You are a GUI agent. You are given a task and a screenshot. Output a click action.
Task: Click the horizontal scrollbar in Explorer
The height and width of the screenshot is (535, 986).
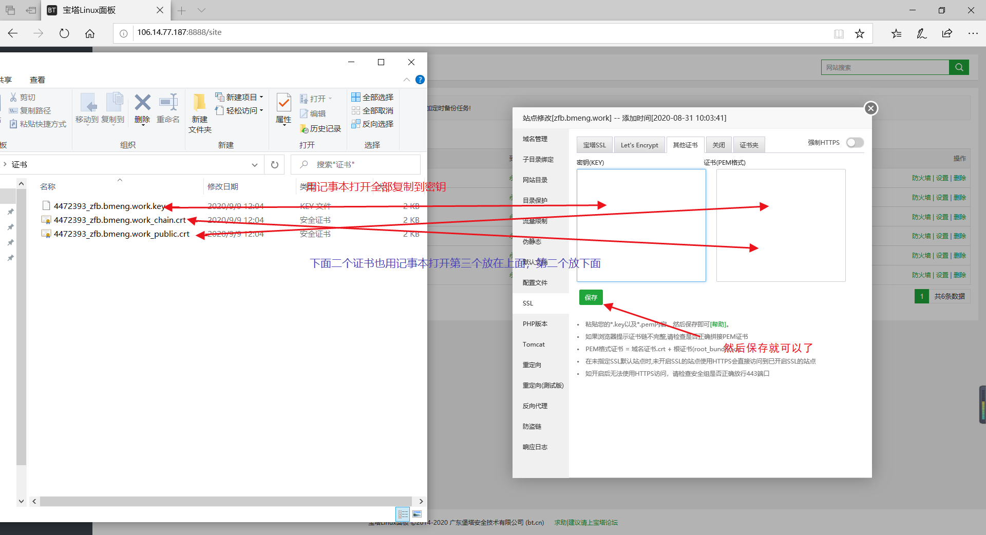pyautogui.click(x=226, y=501)
